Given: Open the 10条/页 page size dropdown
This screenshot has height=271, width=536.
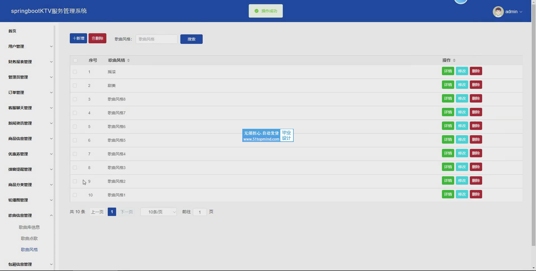Looking at the screenshot, I should [x=158, y=212].
